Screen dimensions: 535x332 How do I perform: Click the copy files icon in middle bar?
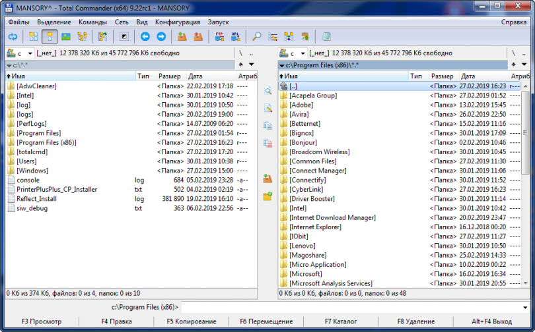[x=268, y=126]
